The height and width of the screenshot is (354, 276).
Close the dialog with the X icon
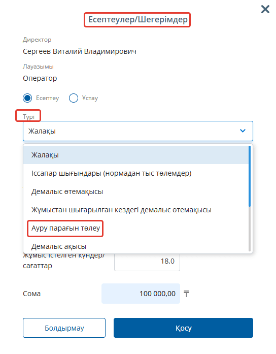tap(265, 9)
